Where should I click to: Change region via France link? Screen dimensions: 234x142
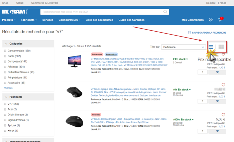pyautogui.click(x=222, y=3)
